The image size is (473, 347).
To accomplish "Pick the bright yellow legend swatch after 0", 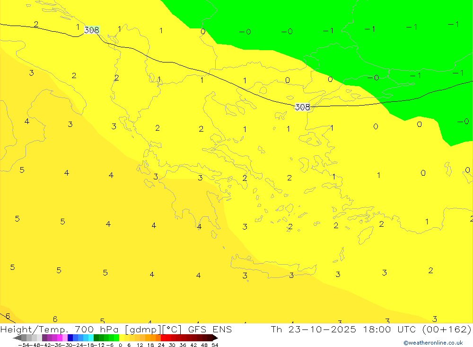I will (x=122, y=338).
